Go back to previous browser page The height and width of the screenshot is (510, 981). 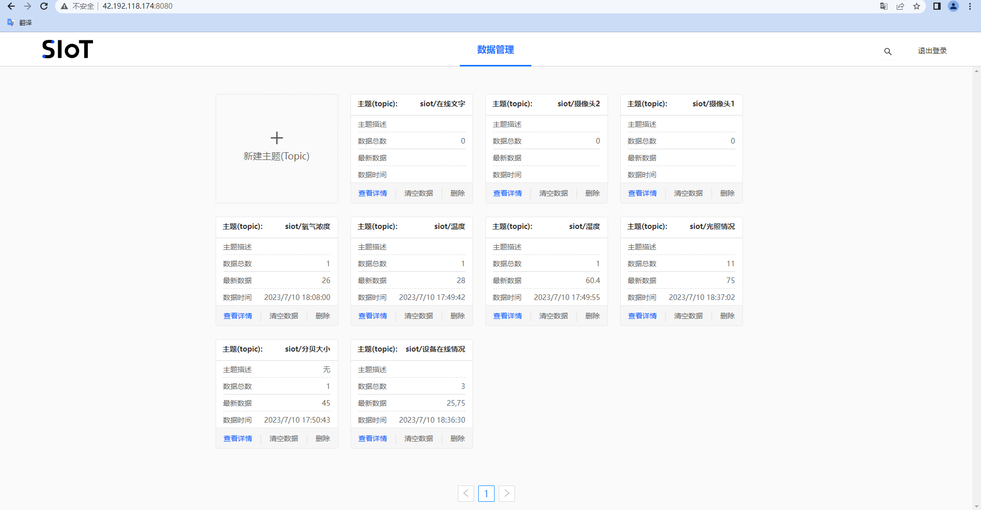coord(11,6)
